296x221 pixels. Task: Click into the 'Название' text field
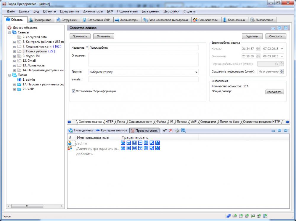(143, 47)
